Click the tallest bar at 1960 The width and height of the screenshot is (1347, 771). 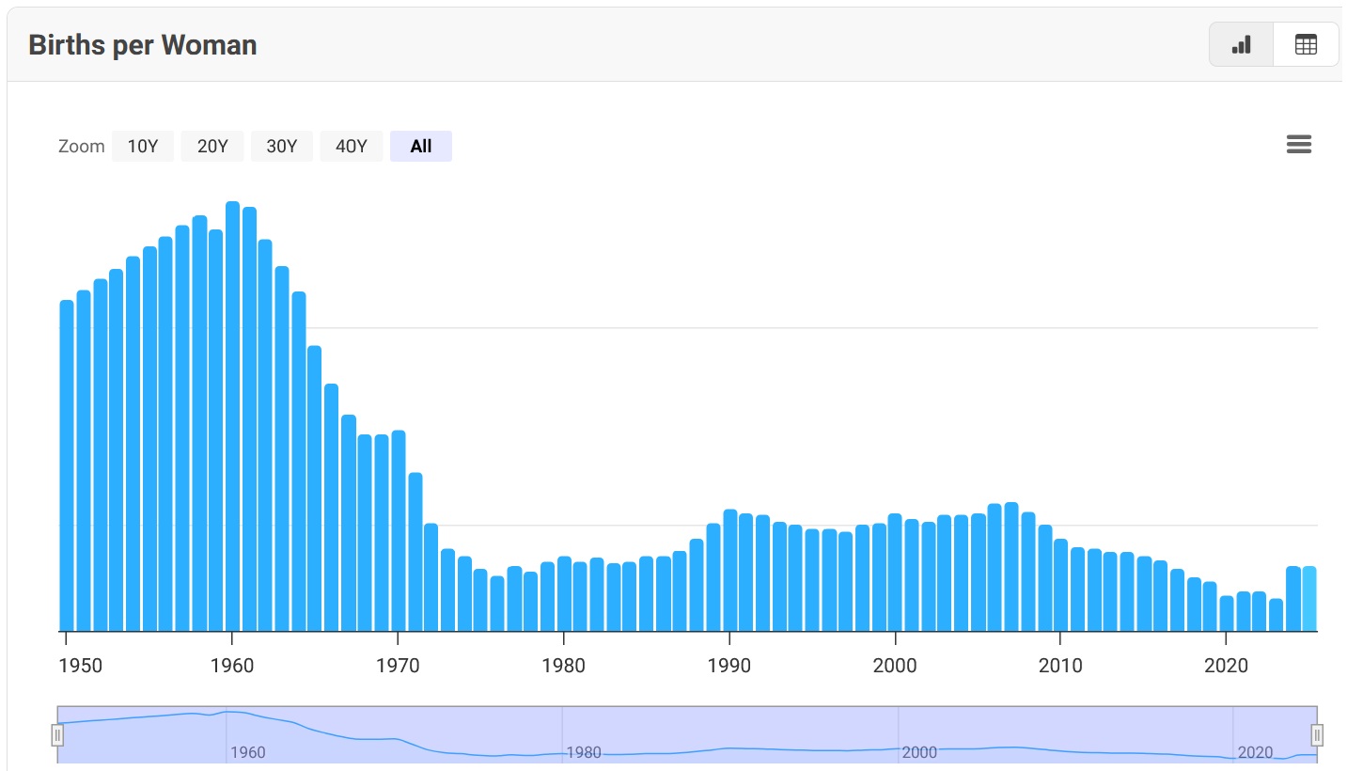coord(233,417)
